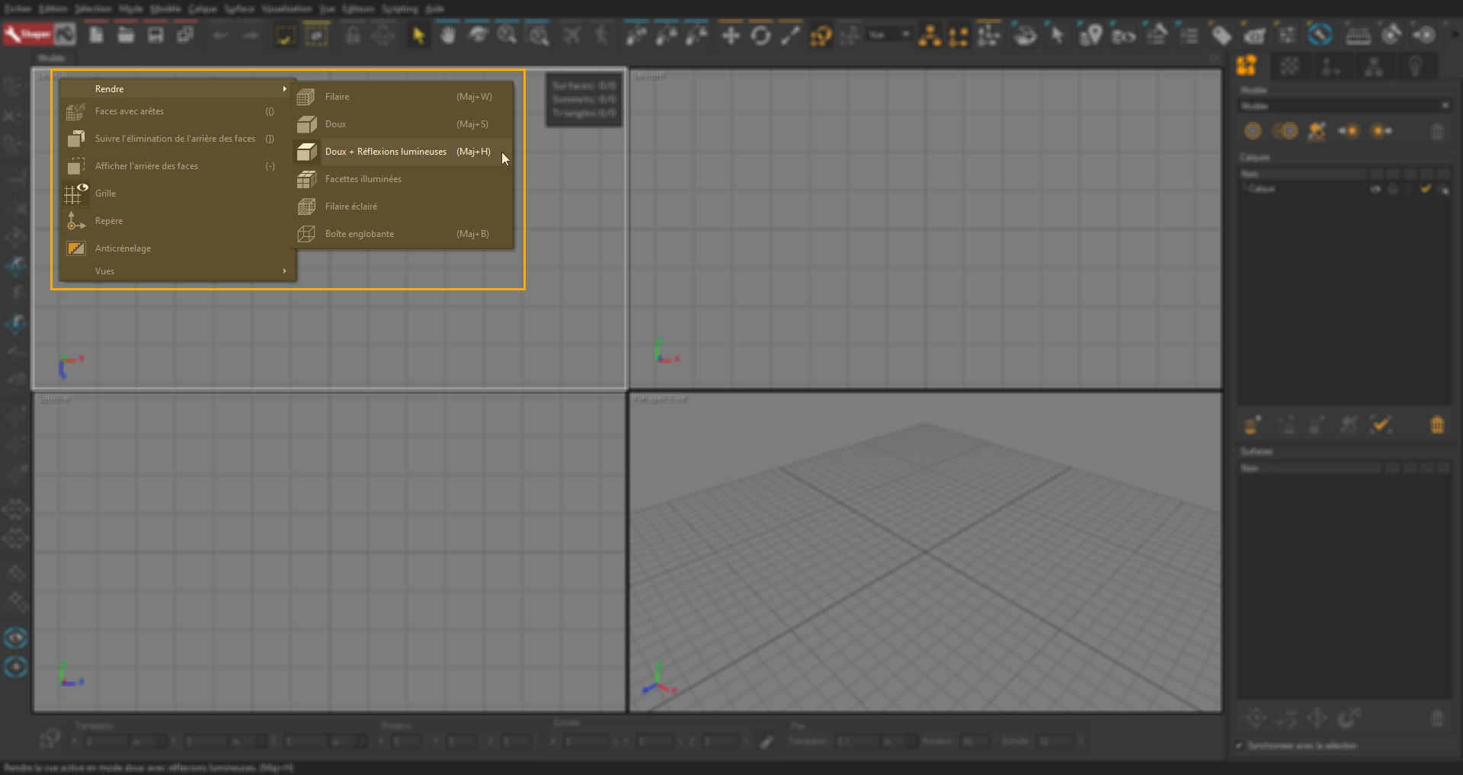Viewport: 1463px width, 775px height.
Task: Select the rotate circular-arrow tool
Action: click(760, 35)
